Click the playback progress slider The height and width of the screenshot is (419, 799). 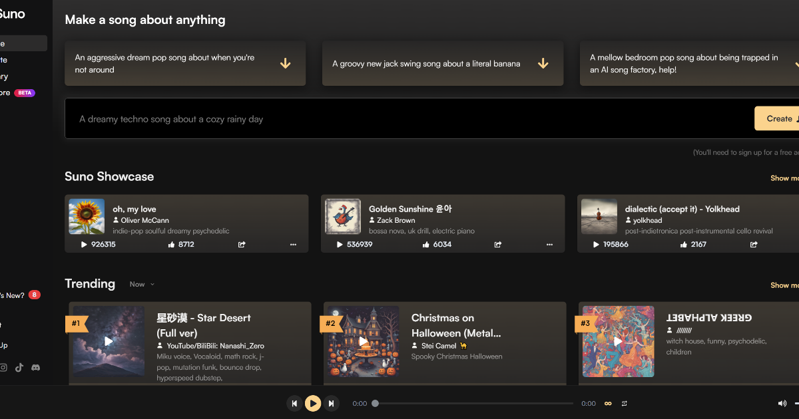[473, 403]
